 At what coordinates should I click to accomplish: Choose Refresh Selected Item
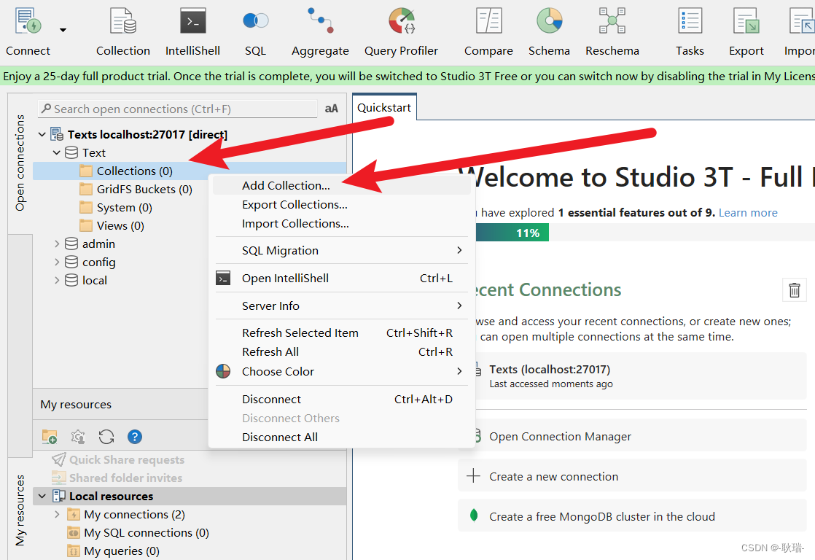pos(341,332)
